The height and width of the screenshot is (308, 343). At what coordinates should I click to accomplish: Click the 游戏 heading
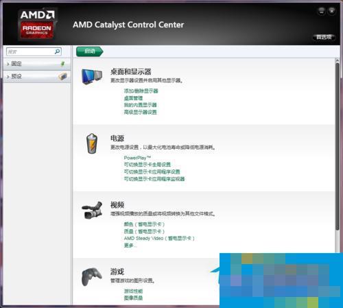point(117,272)
